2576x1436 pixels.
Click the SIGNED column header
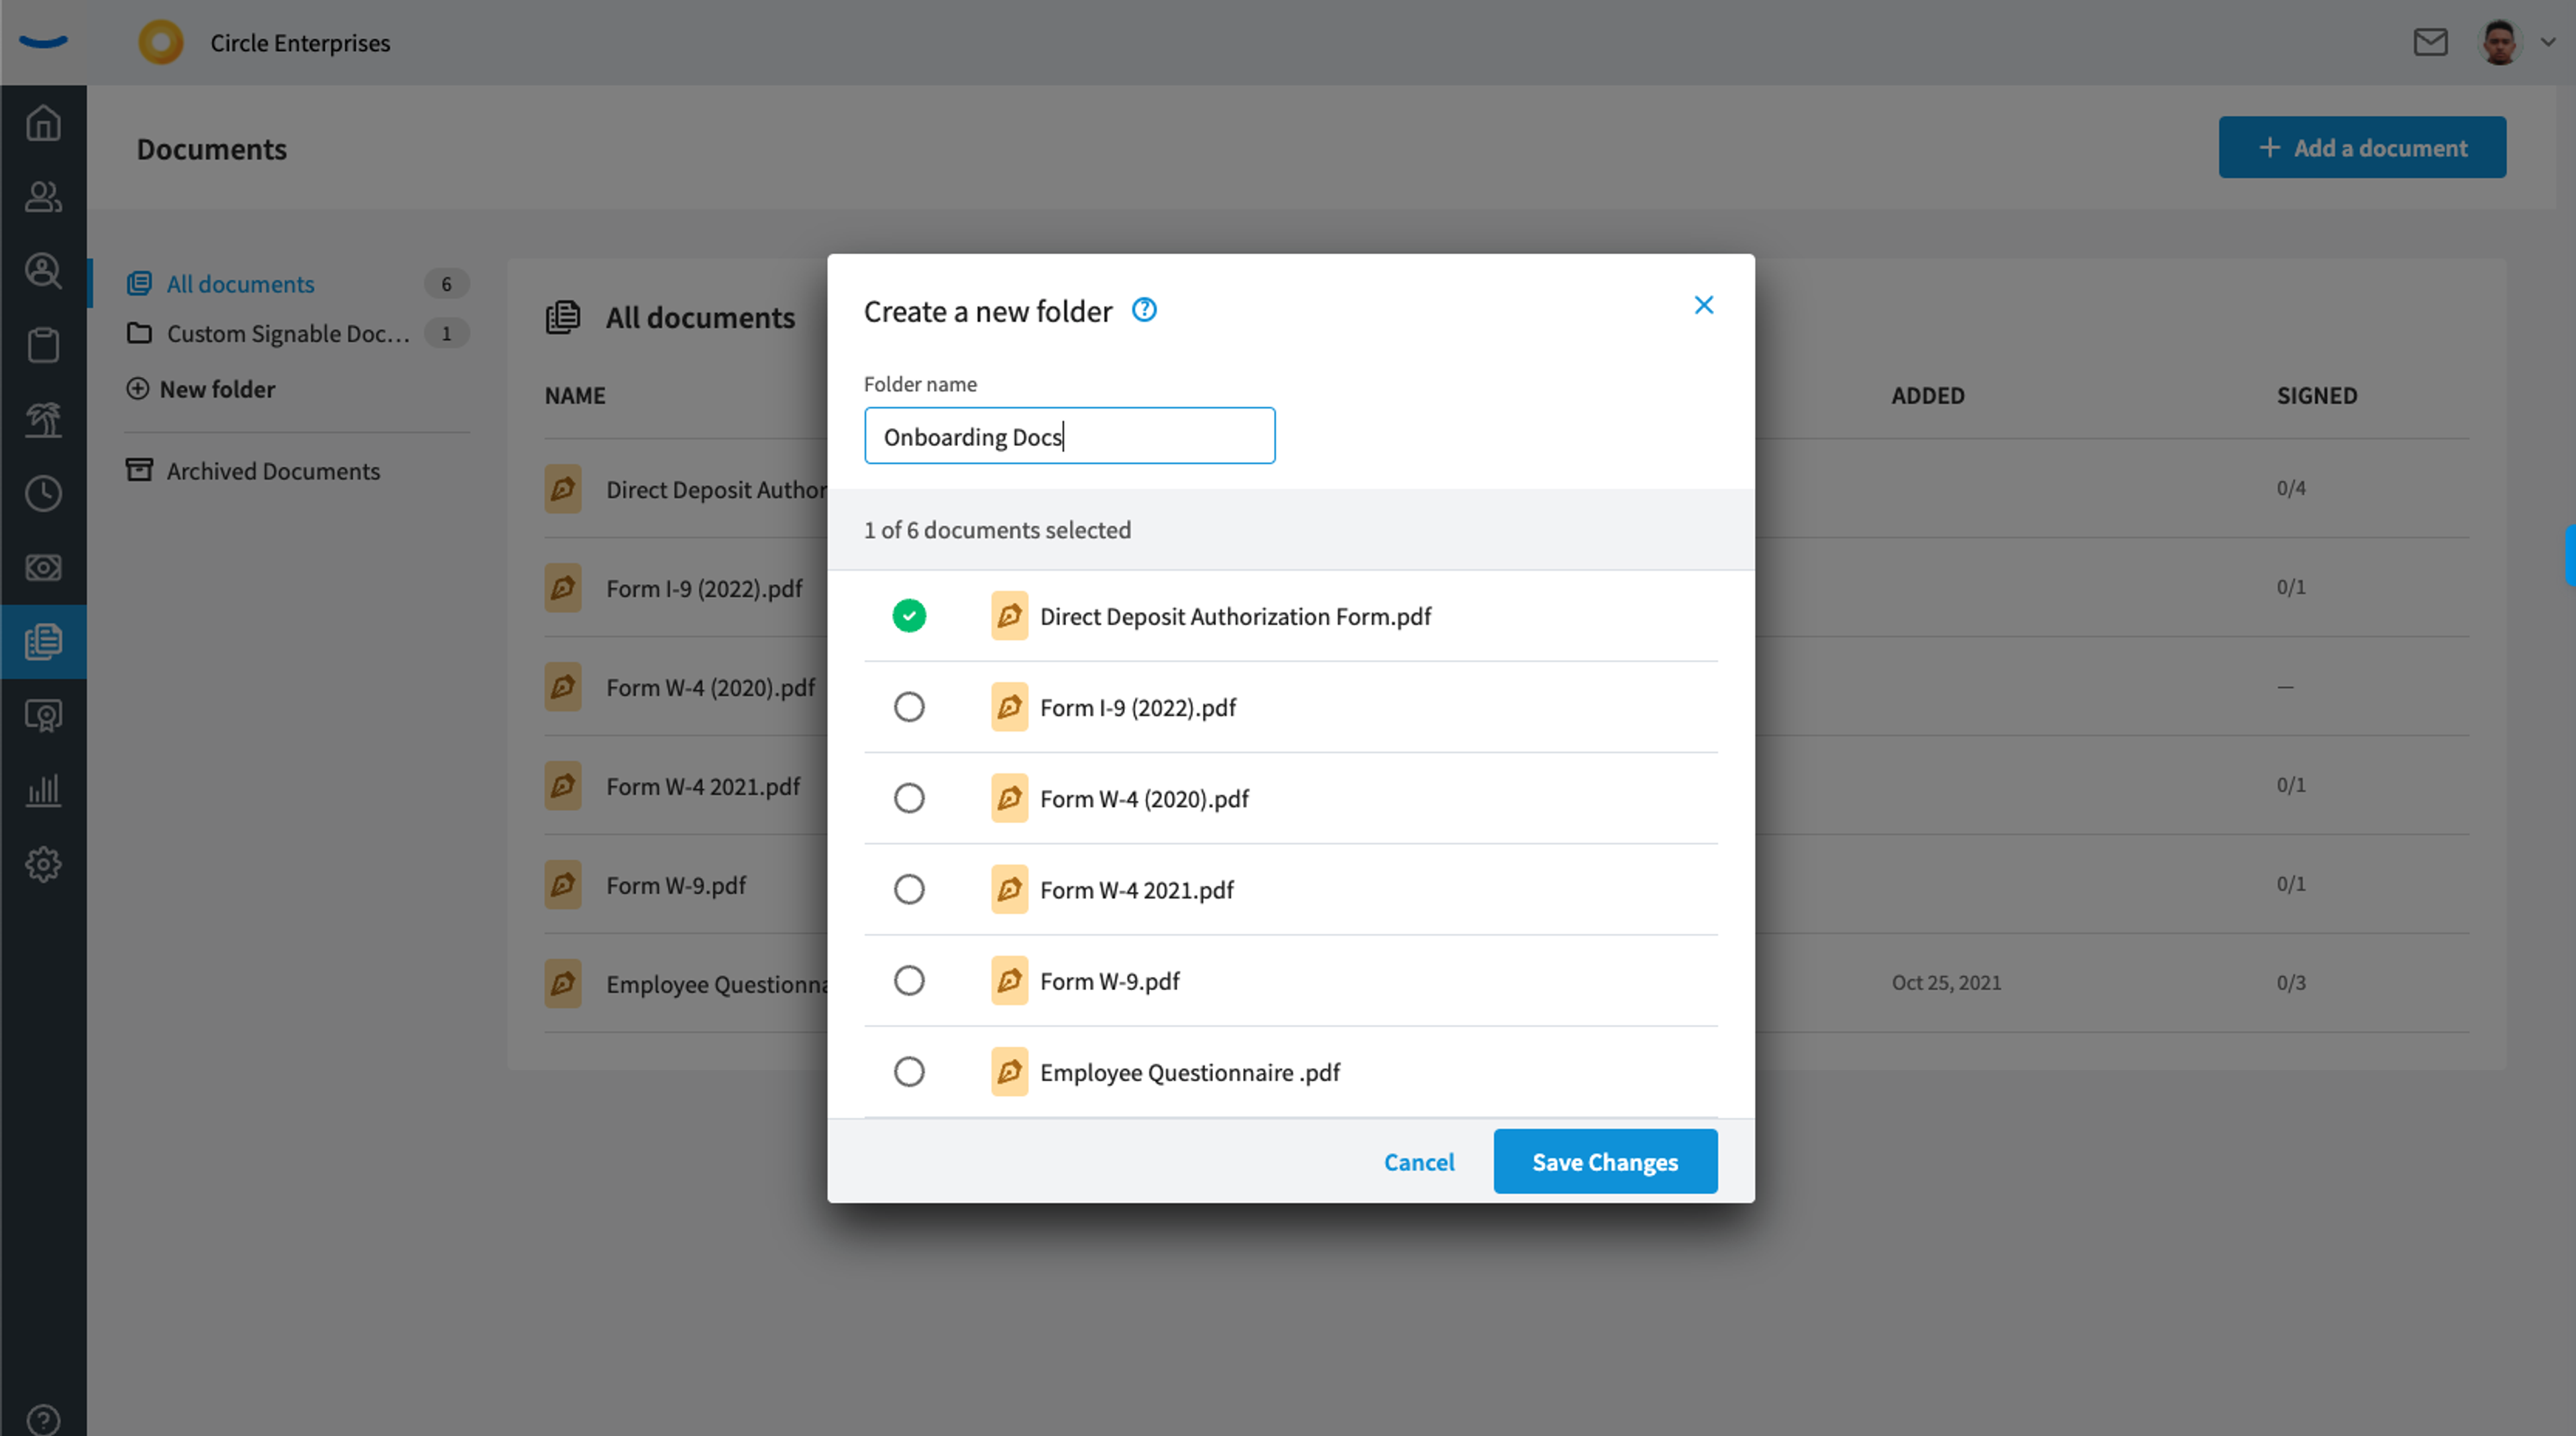pos(2317,395)
